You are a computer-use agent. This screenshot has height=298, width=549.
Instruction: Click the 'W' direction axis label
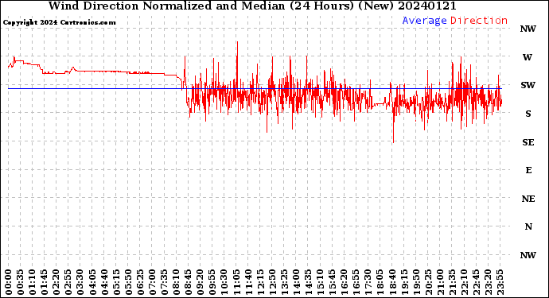(x=528, y=57)
